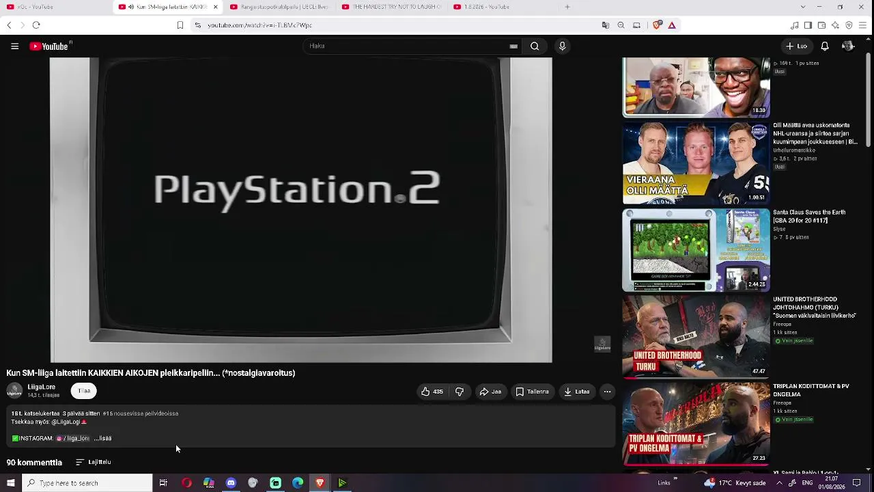Open the Luo create menu

coord(796,46)
